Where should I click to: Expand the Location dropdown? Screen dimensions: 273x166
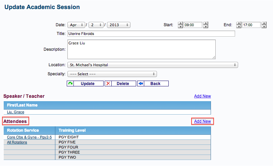point(153,65)
